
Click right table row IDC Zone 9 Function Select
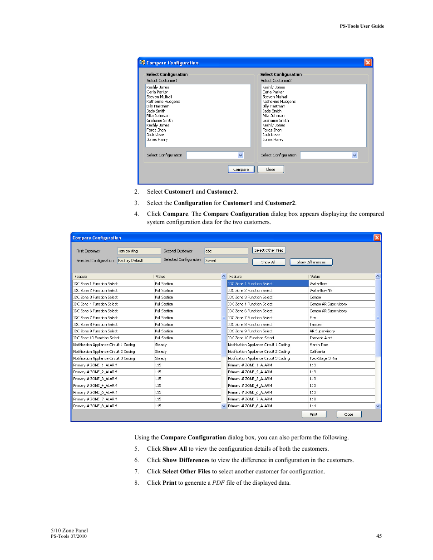coord(268,331)
